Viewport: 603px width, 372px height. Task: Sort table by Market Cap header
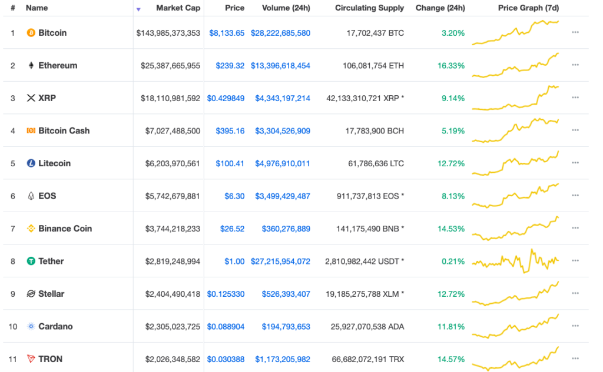pos(178,8)
